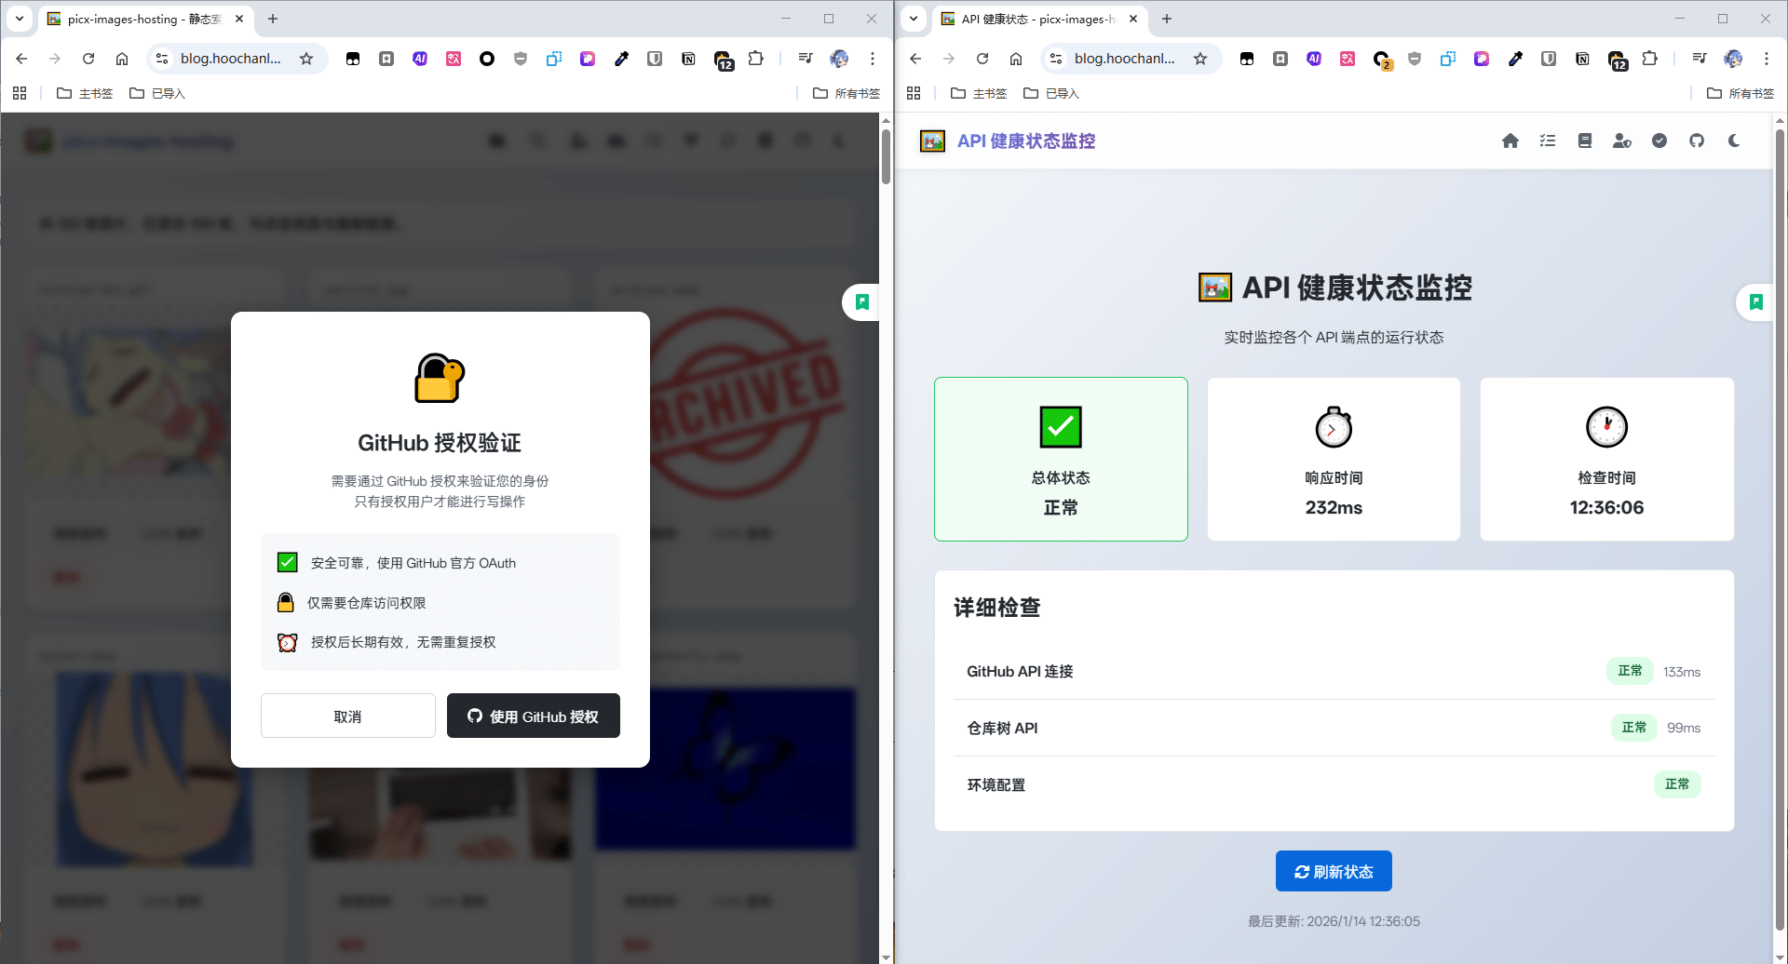Open a new tab in the left window
1788x964 pixels.
[x=273, y=19]
